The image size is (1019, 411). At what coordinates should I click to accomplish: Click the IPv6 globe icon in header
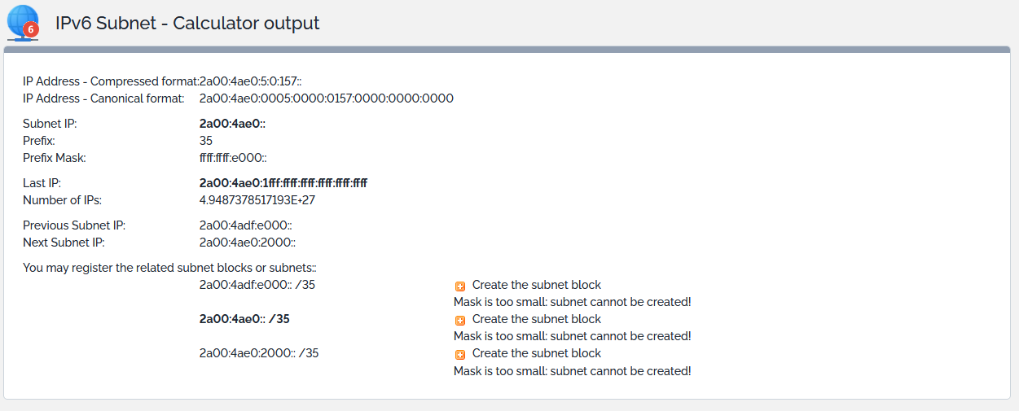click(23, 22)
